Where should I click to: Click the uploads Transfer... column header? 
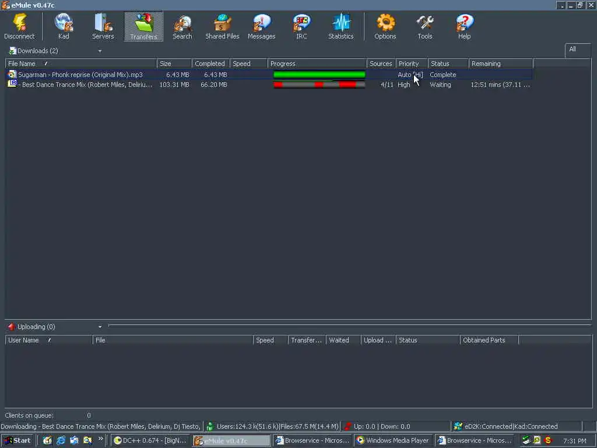pos(307,340)
